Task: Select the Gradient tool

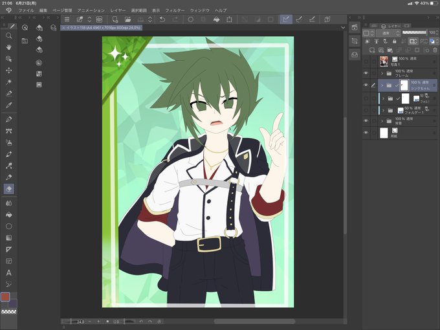Action: coord(8,238)
